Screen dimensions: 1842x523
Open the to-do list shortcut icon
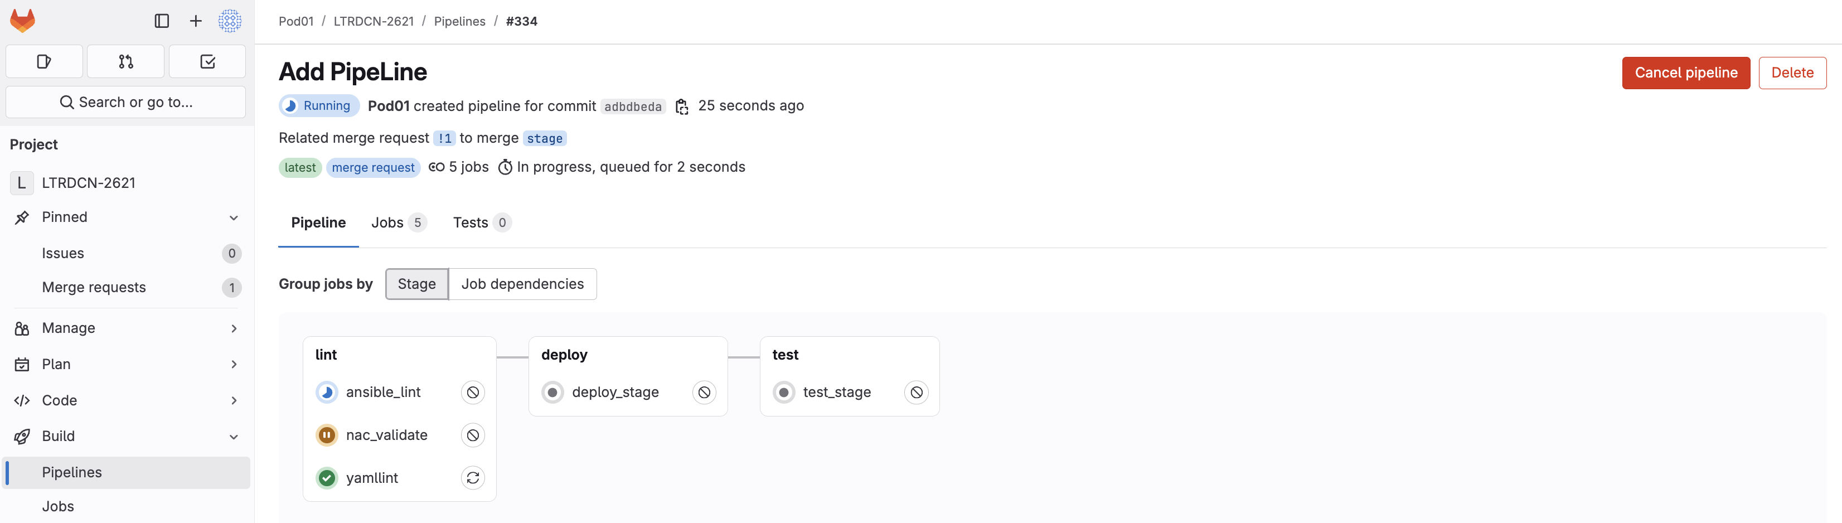(207, 61)
